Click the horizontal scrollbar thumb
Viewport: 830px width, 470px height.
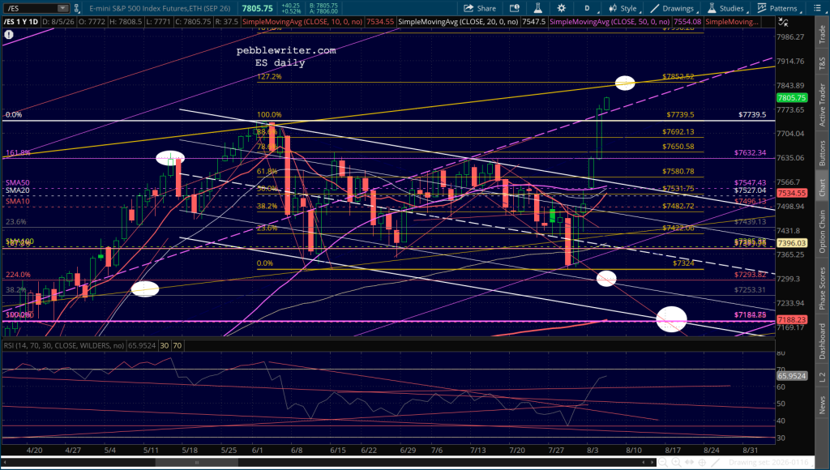pos(197,462)
